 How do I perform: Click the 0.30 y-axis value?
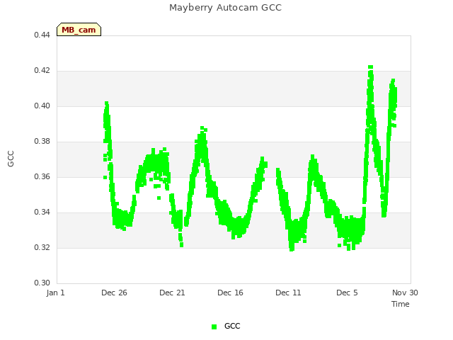[42, 283]
